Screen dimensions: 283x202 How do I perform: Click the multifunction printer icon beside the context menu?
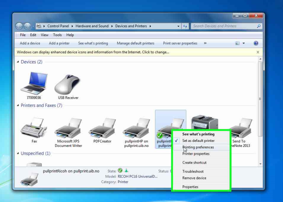(x=205, y=122)
